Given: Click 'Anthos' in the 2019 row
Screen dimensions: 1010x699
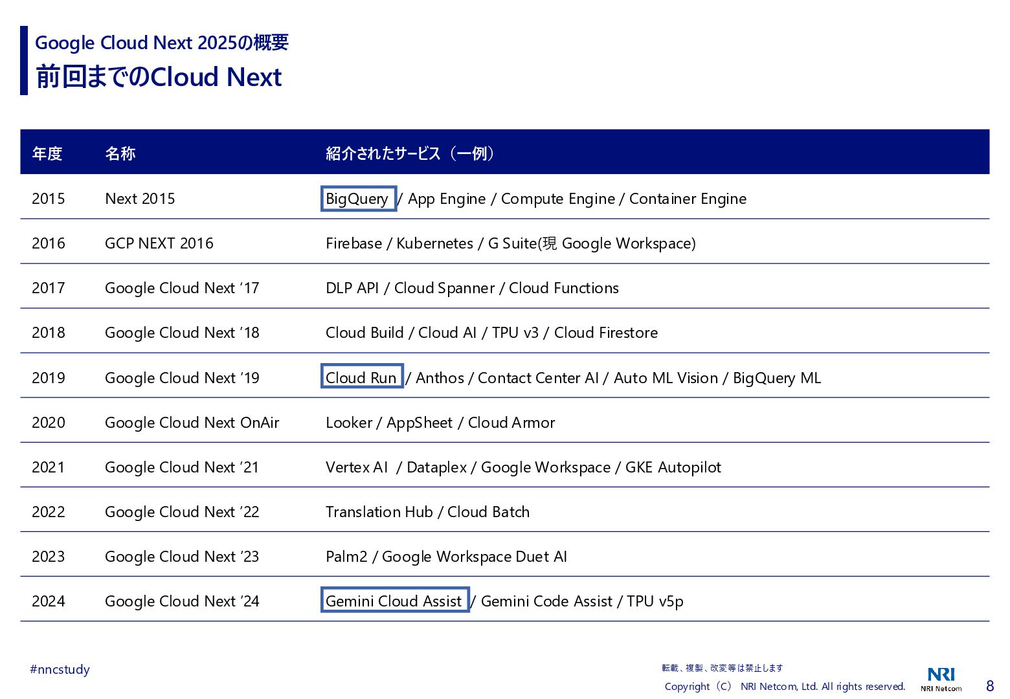Looking at the screenshot, I should tap(440, 378).
